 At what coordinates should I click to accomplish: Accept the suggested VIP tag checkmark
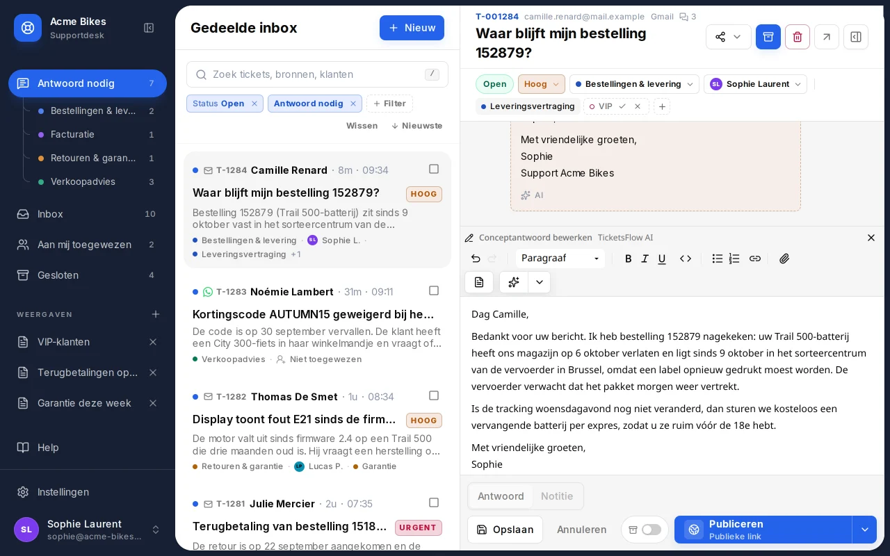click(x=622, y=106)
